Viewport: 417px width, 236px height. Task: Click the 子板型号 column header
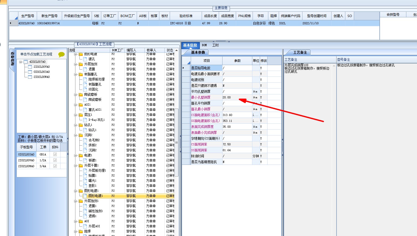(x=26, y=147)
